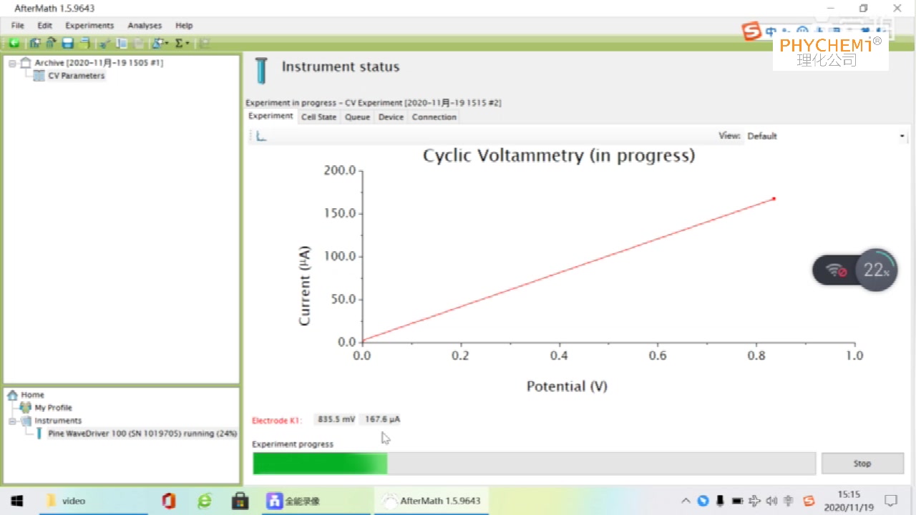This screenshot has width=916, height=515.
Task: Click the plot axes icon under Experiment tab
Action: (261, 136)
